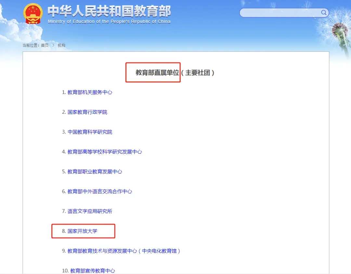351x274 pixels.
Task: Select the 教育部直属单位 heading tab
Action: pyautogui.click(x=157, y=72)
